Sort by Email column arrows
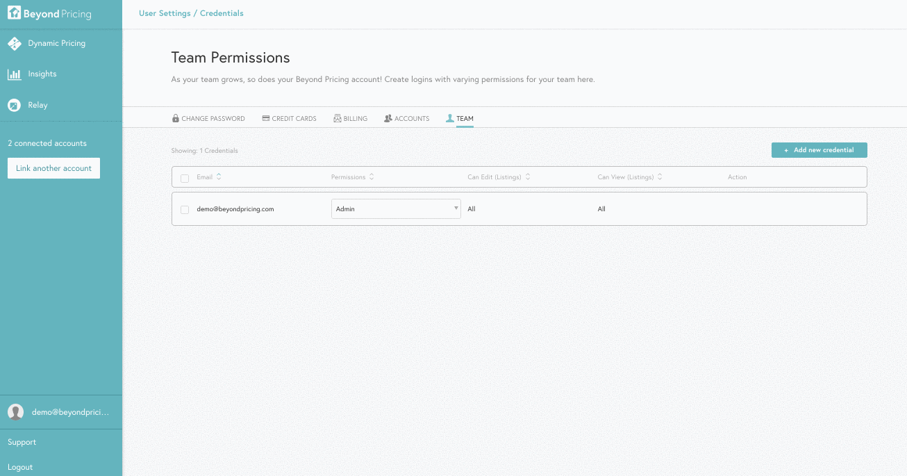This screenshot has width=907, height=476. 219,177
